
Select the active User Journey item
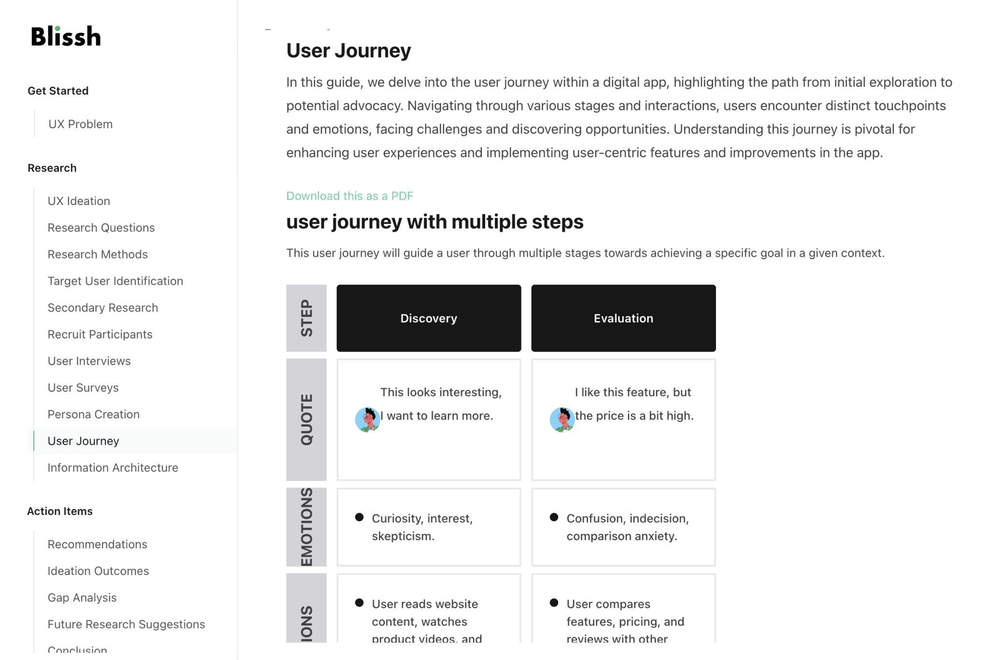click(x=83, y=441)
